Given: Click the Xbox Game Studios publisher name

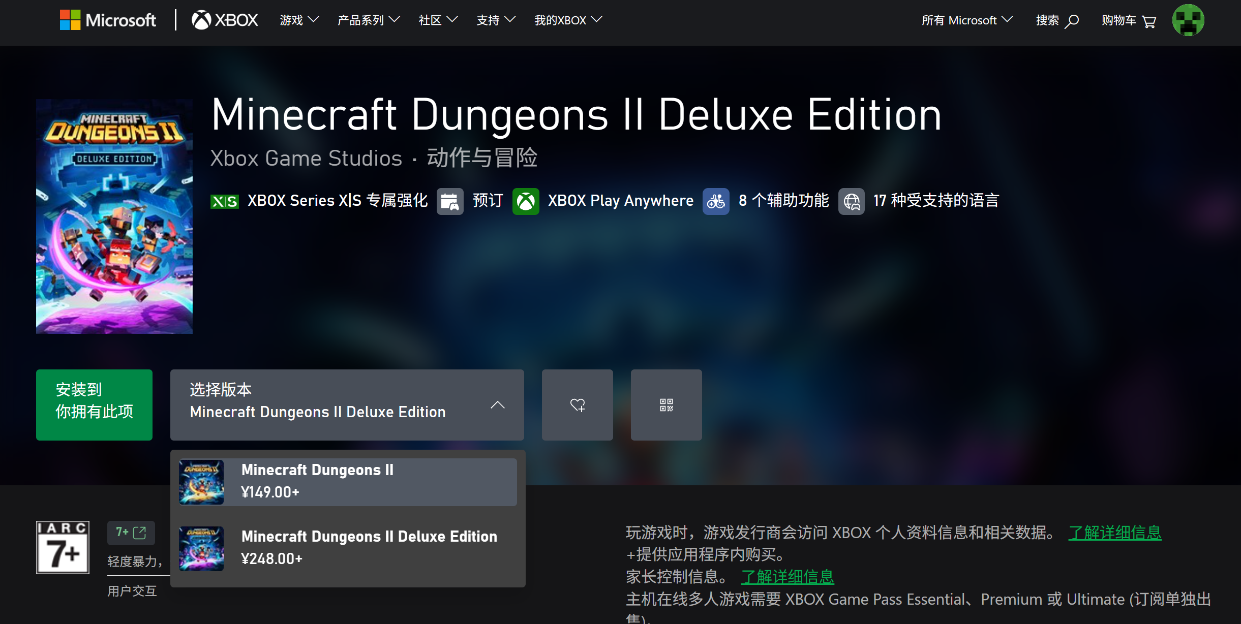Looking at the screenshot, I should [306, 159].
